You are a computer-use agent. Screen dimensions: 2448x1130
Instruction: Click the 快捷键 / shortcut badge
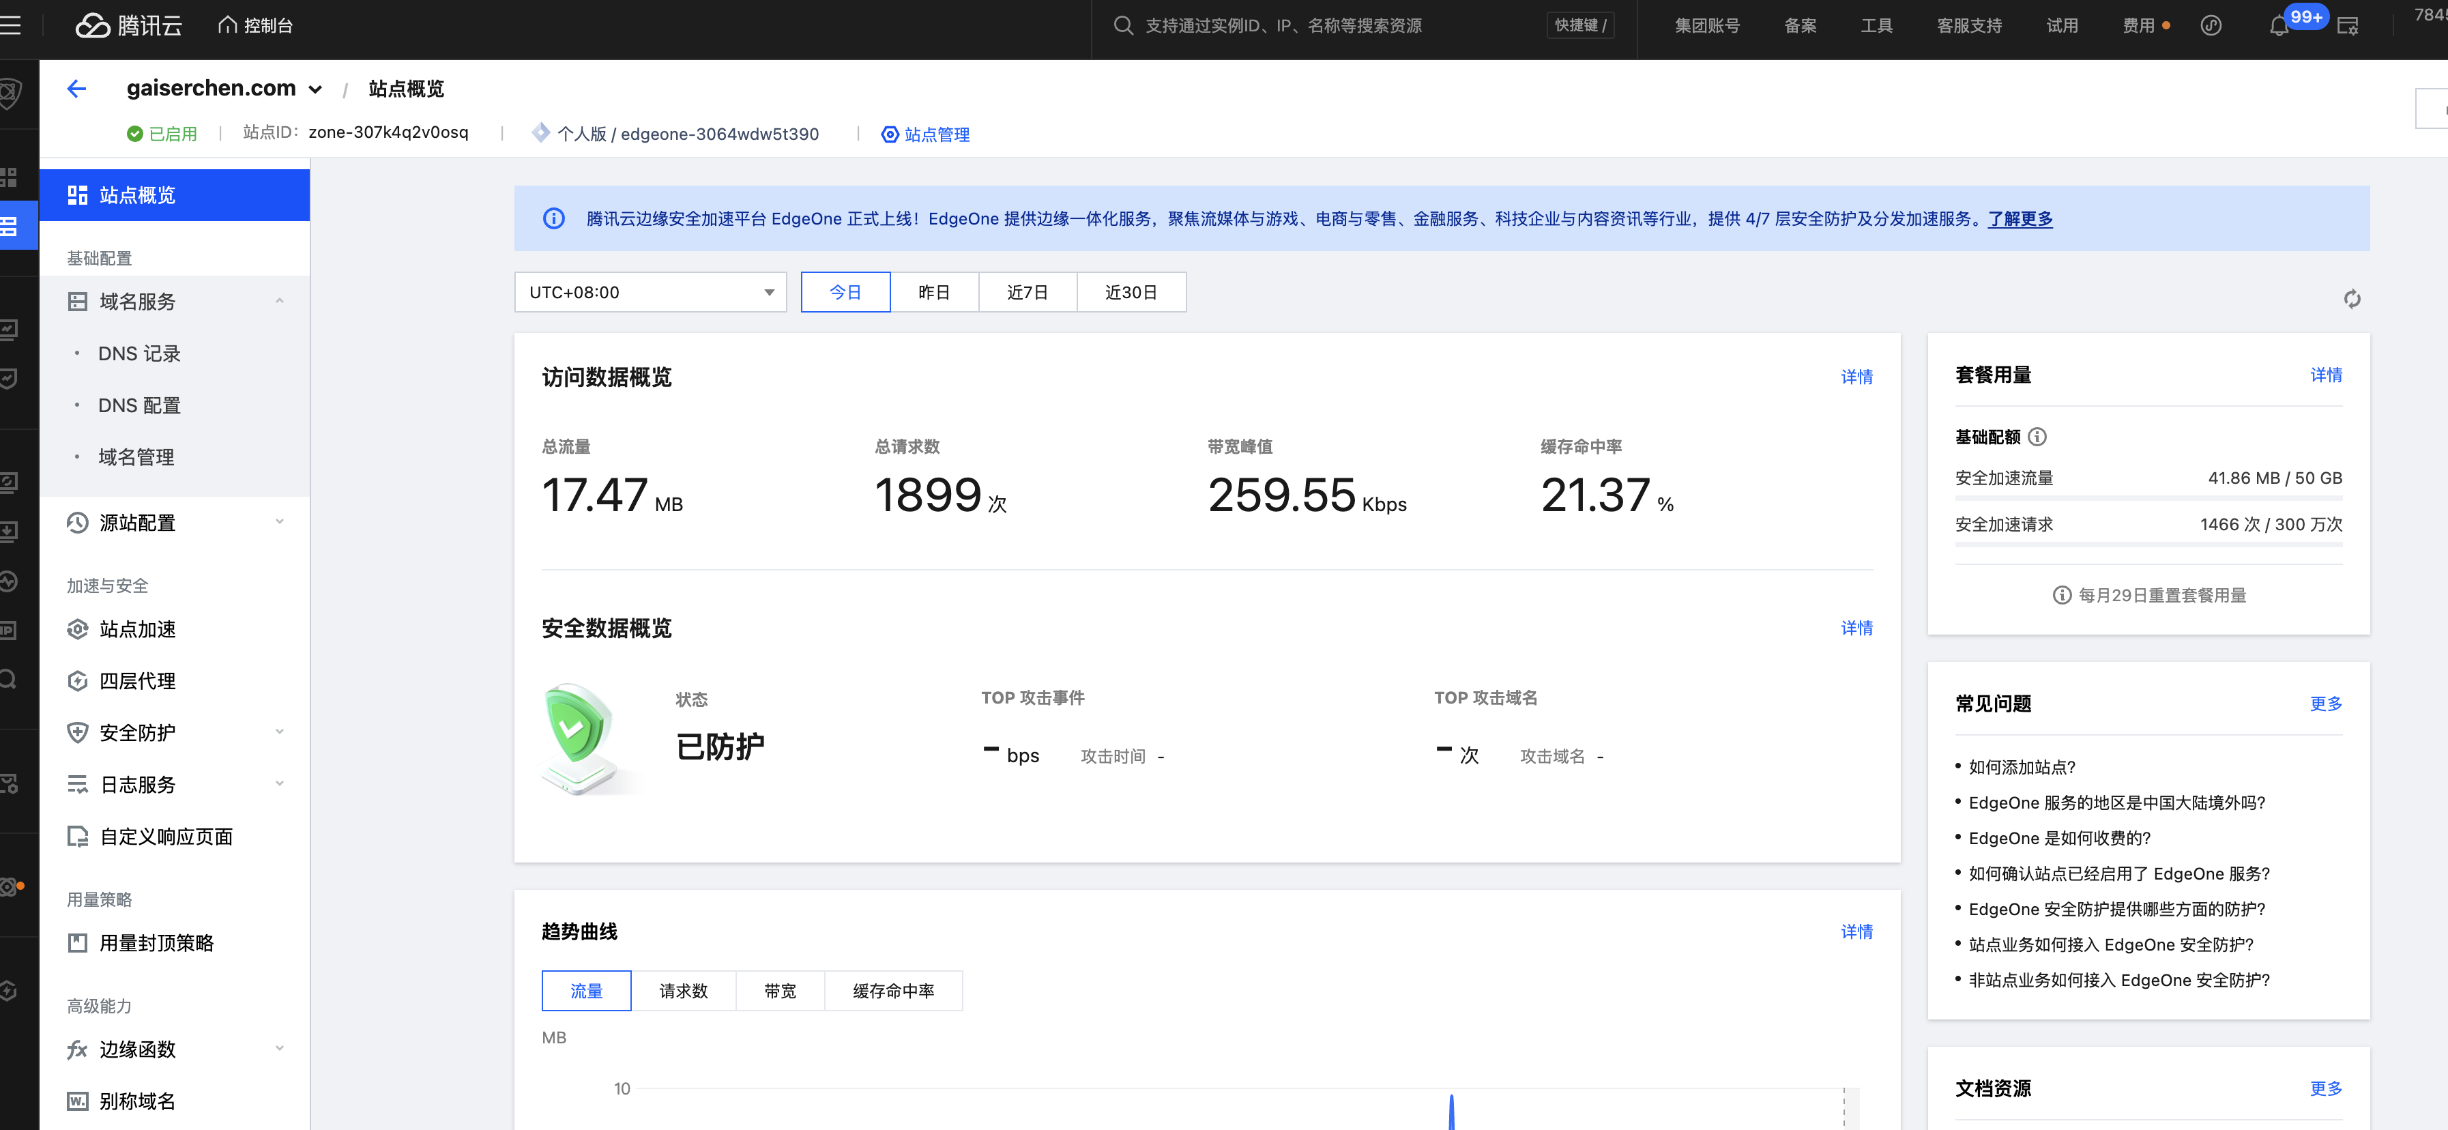click(1580, 26)
